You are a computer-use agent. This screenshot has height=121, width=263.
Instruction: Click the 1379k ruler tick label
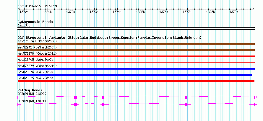pos(234,12)
